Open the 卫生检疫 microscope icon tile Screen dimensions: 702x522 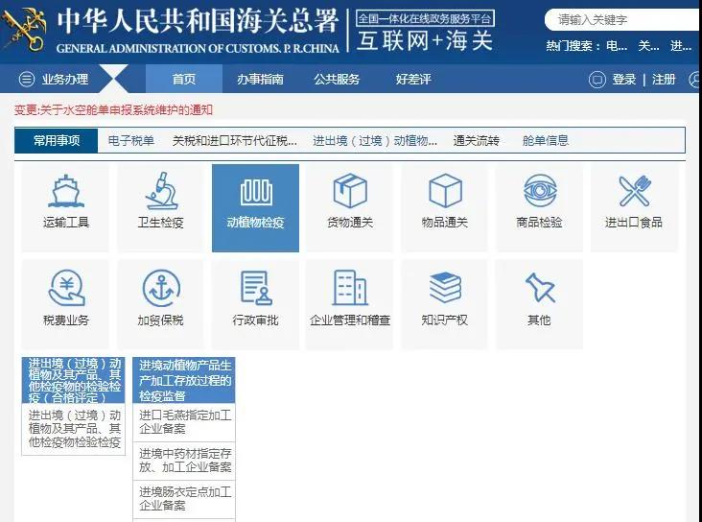pos(160,208)
